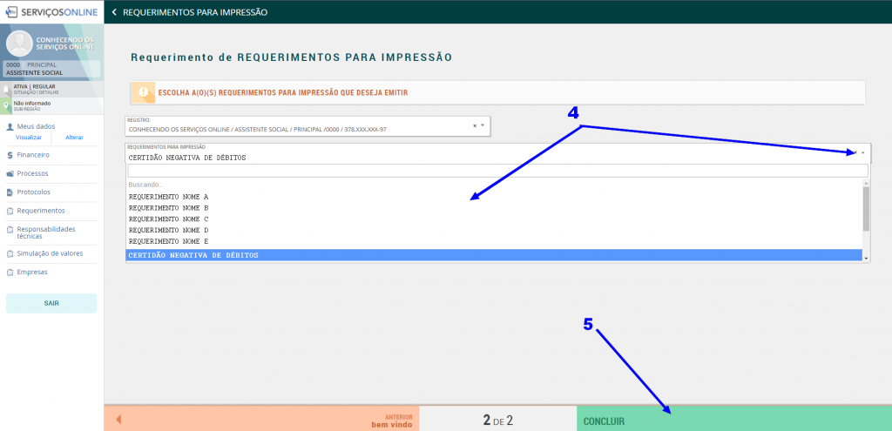Click the Serviços Online logo
Screen dimensions: 892x431
tap(51, 12)
